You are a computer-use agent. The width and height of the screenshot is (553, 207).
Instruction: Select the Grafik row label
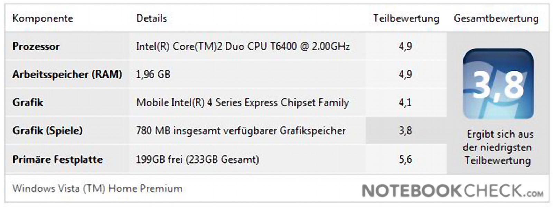pos(28,102)
